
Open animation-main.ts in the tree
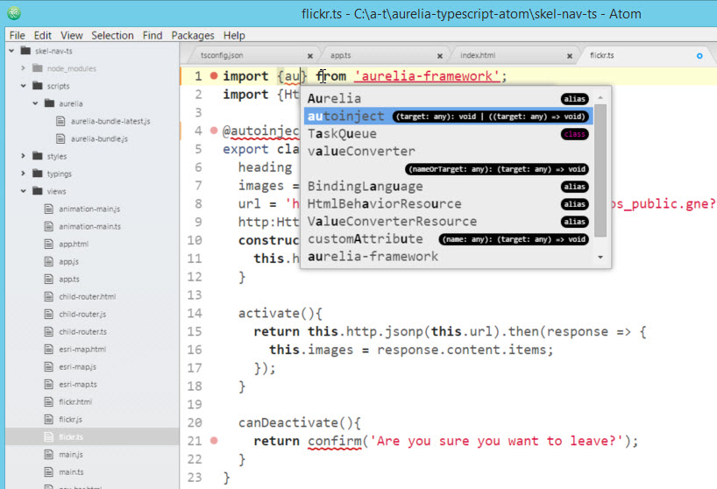coord(89,226)
